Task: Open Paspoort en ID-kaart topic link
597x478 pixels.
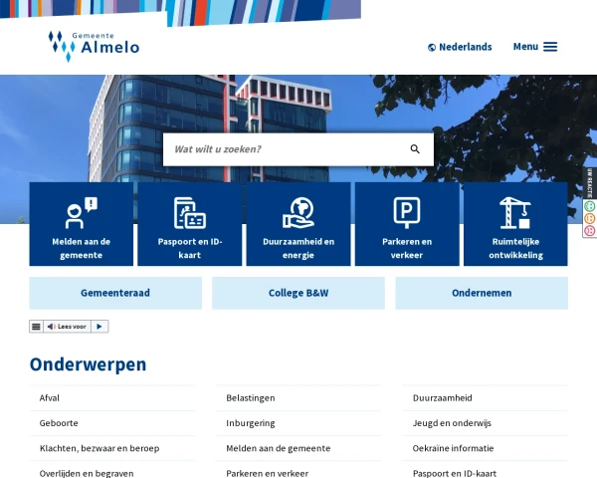Action: [455, 473]
